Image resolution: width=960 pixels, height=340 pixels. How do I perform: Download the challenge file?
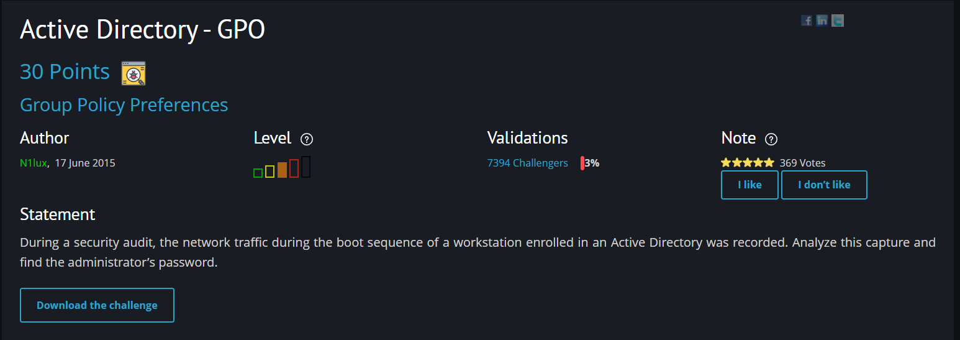97,305
